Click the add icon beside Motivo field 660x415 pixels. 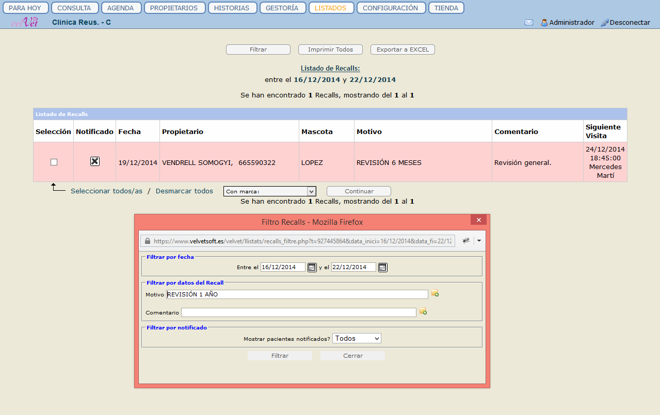pos(435,293)
